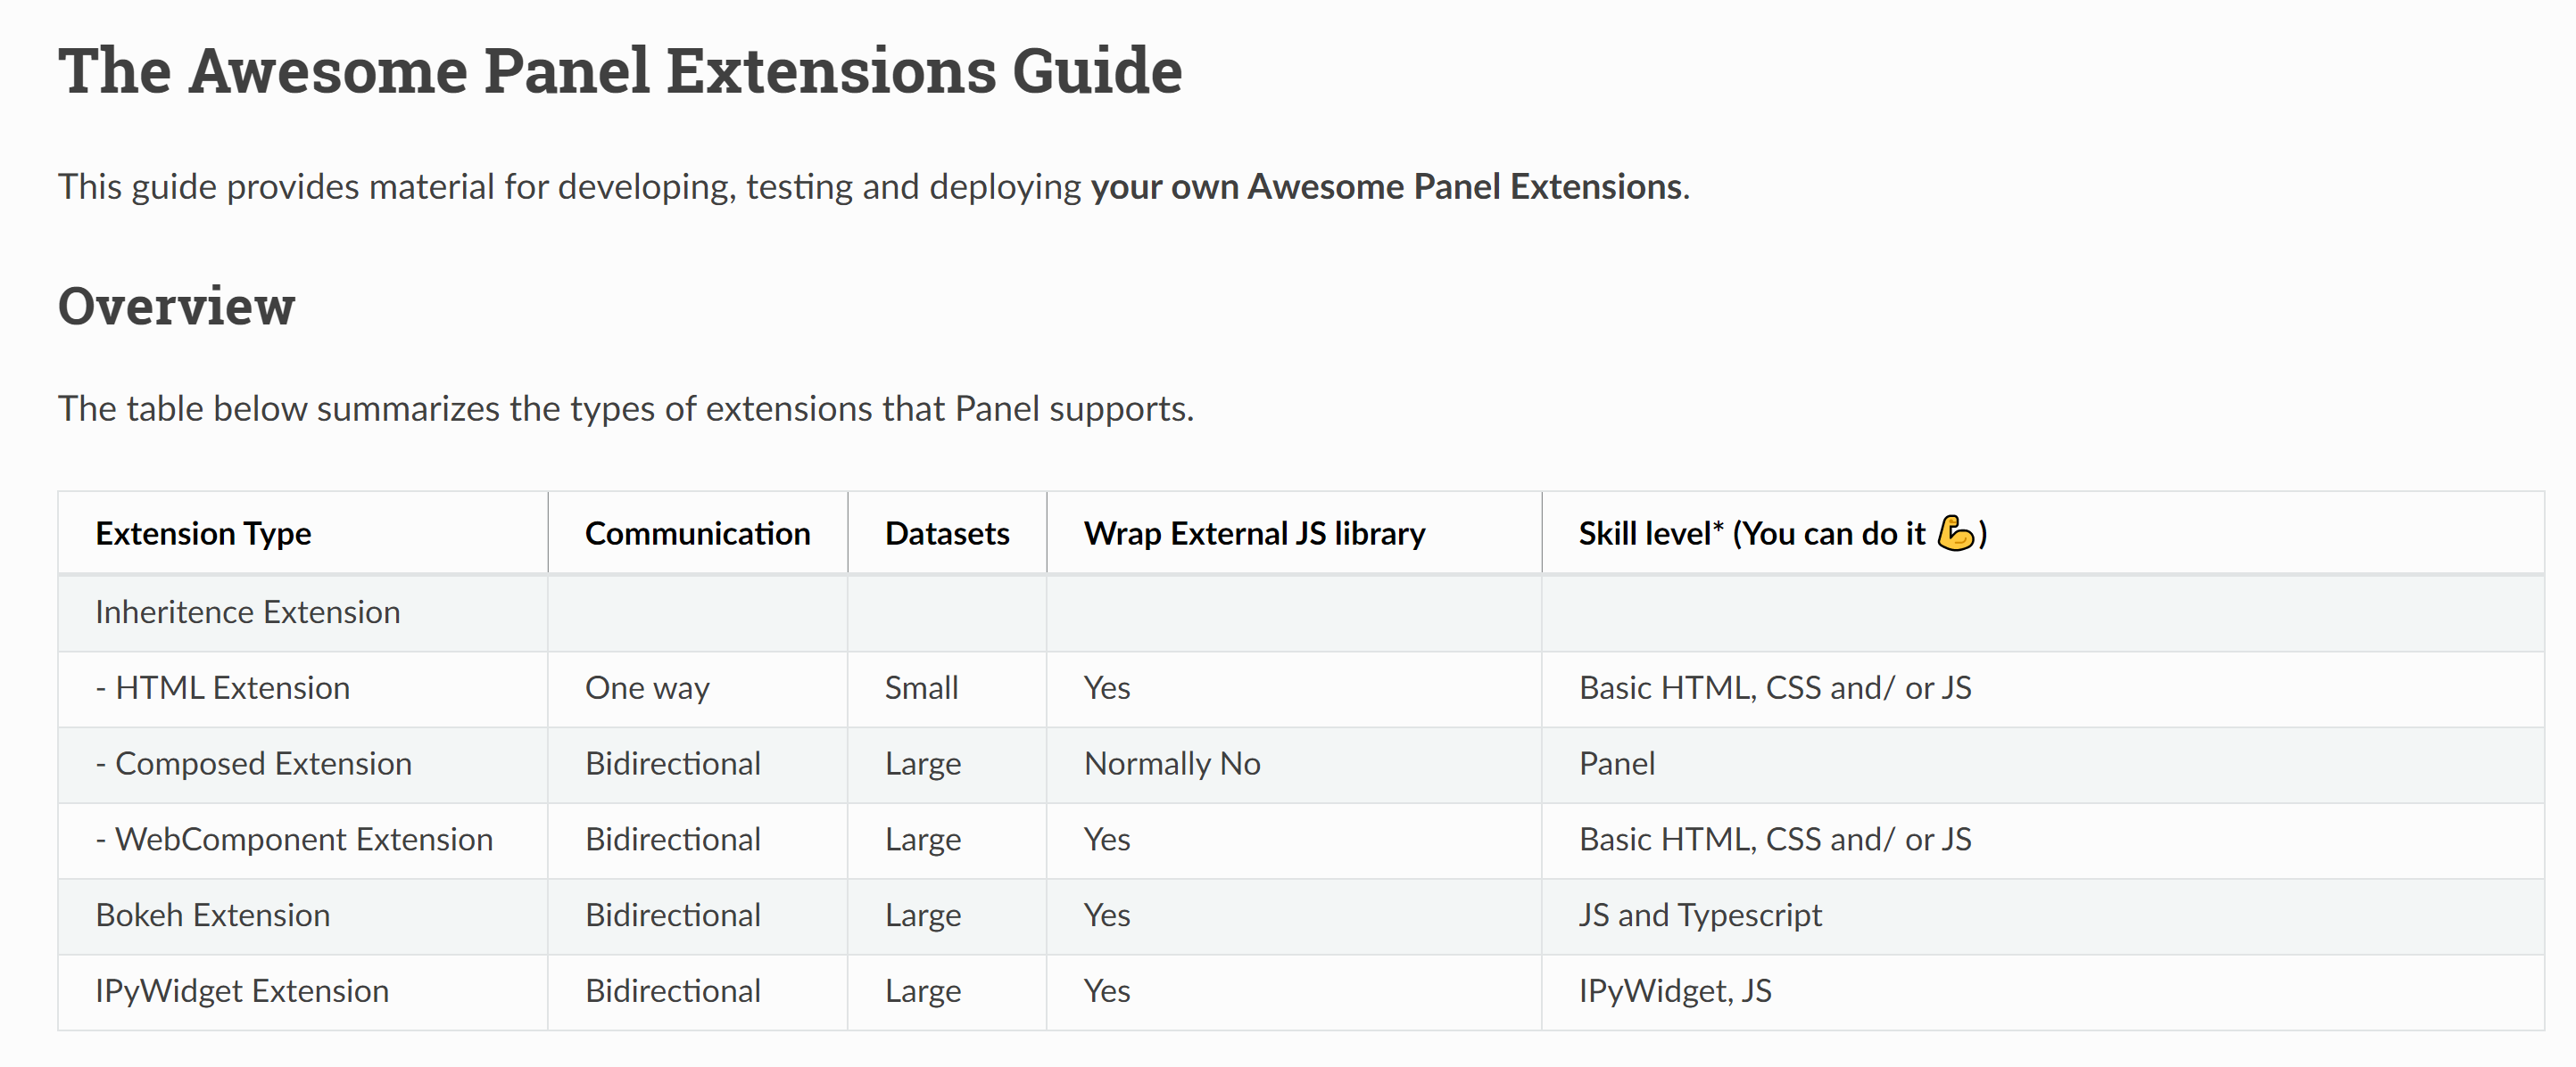Click the 'IPyWidget Extension' row label
Image resolution: width=2576 pixels, height=1067 pixels.
pos(242,991)
